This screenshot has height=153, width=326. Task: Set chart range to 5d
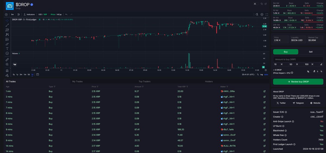29,75
